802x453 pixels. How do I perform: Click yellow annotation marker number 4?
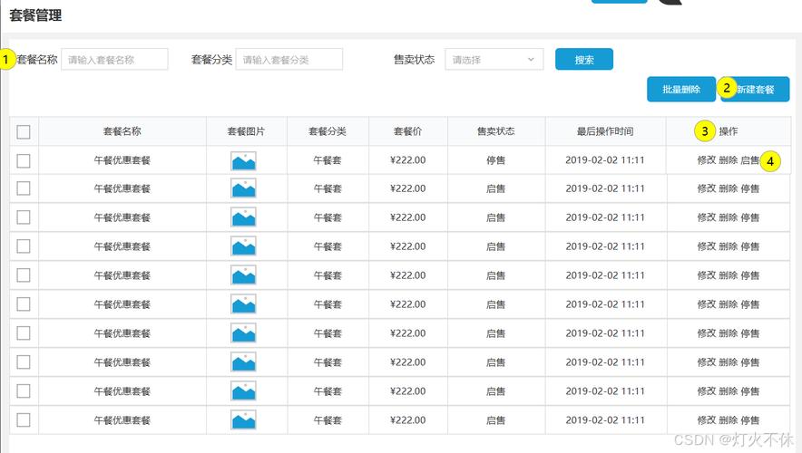point(770,161)
